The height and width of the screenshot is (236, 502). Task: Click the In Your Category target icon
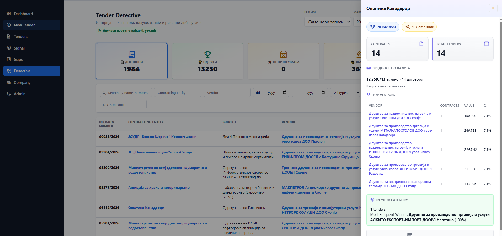[372, 200]
